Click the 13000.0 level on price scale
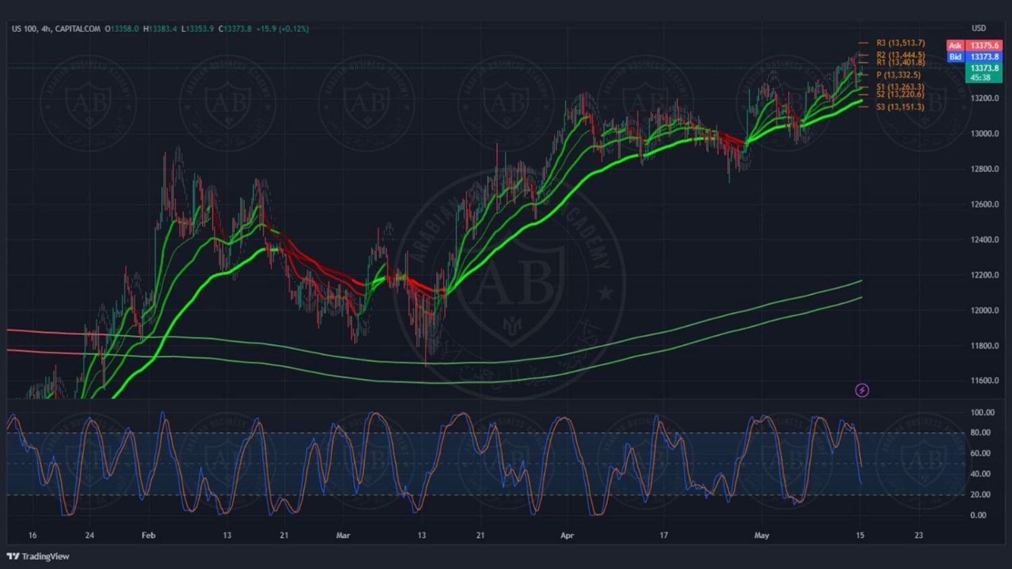Viewport: 1012px width, 569px height. 984,133
